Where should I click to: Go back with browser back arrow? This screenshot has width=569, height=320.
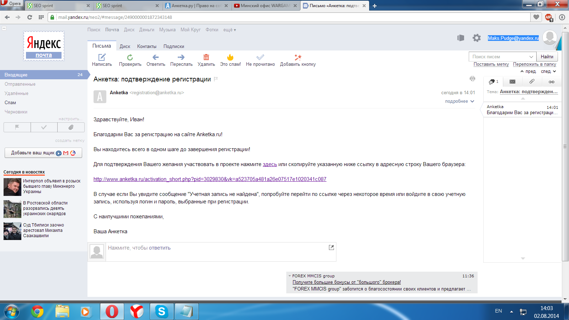7,17
